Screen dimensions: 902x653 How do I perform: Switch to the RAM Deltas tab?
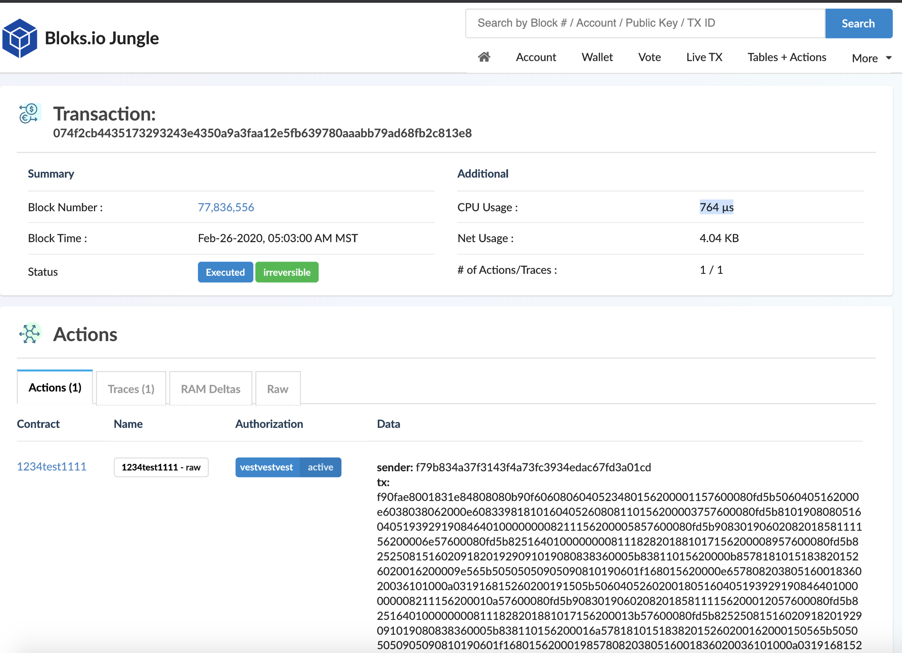click(210, 389)
